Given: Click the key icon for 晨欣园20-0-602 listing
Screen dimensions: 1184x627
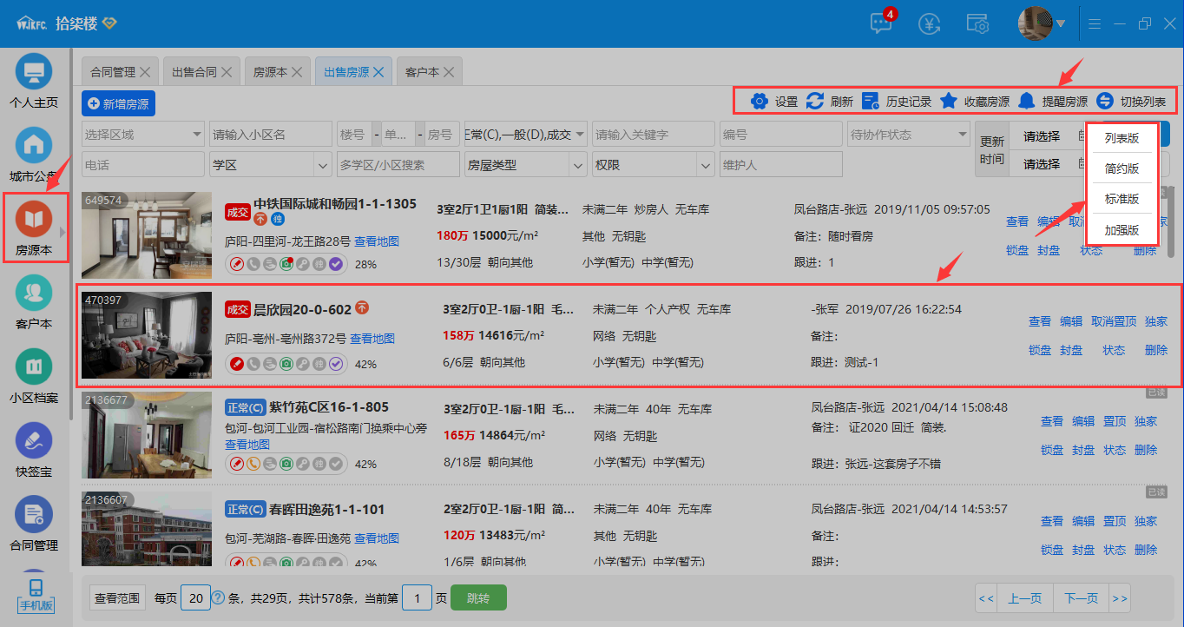Looking at the screenshot, I should tap(303, 364).
